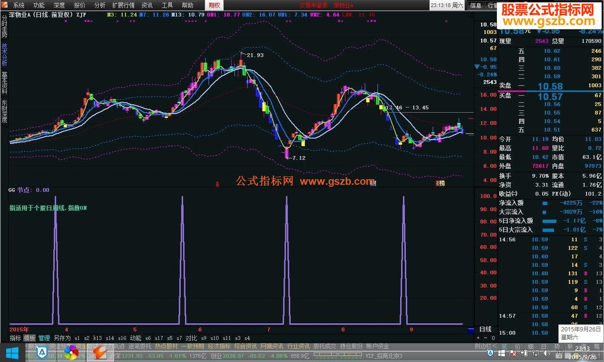
Task: Open the 日线 period selector
Action: pos(486,329)
